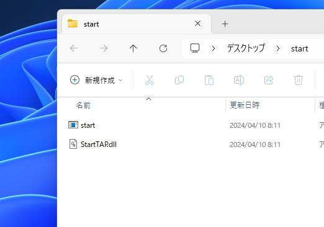Select the StartTAP.dll file name
324x227 pixels.
(99, 145)
